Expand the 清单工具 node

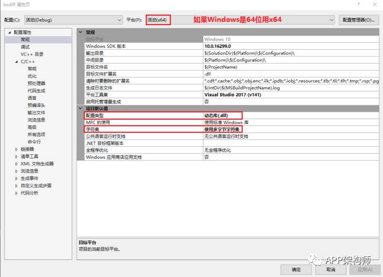point(16,157)
